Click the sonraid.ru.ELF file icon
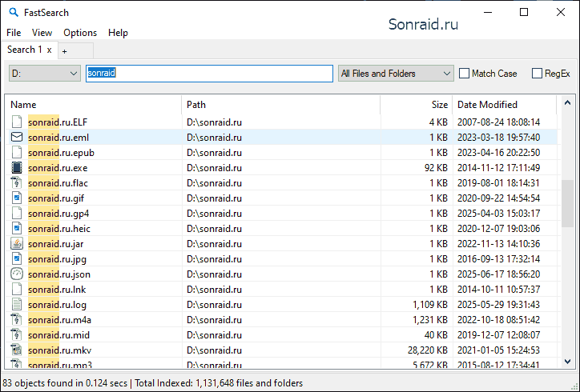Image resolution: width=580 pixels, height=392 pixels. coord(17,122)
